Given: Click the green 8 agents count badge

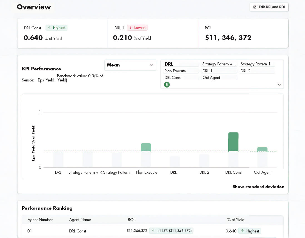Looking at the screenshot, I should [167, 85].
